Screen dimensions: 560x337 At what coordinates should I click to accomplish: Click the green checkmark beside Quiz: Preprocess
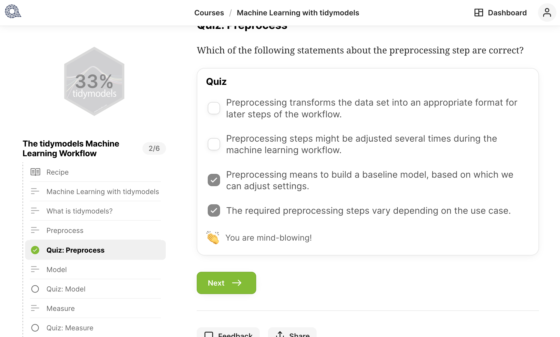click(x=35, y=250)
